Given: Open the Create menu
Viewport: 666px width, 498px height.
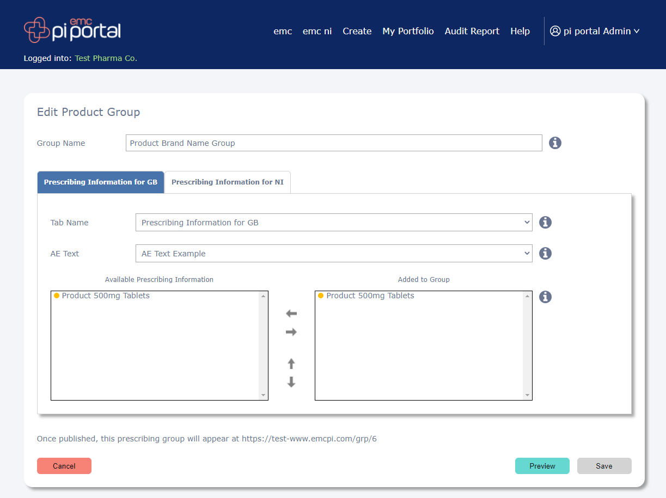Looking at the screenshot, I should click(357, 31).
